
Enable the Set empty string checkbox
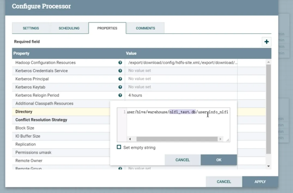119,147
